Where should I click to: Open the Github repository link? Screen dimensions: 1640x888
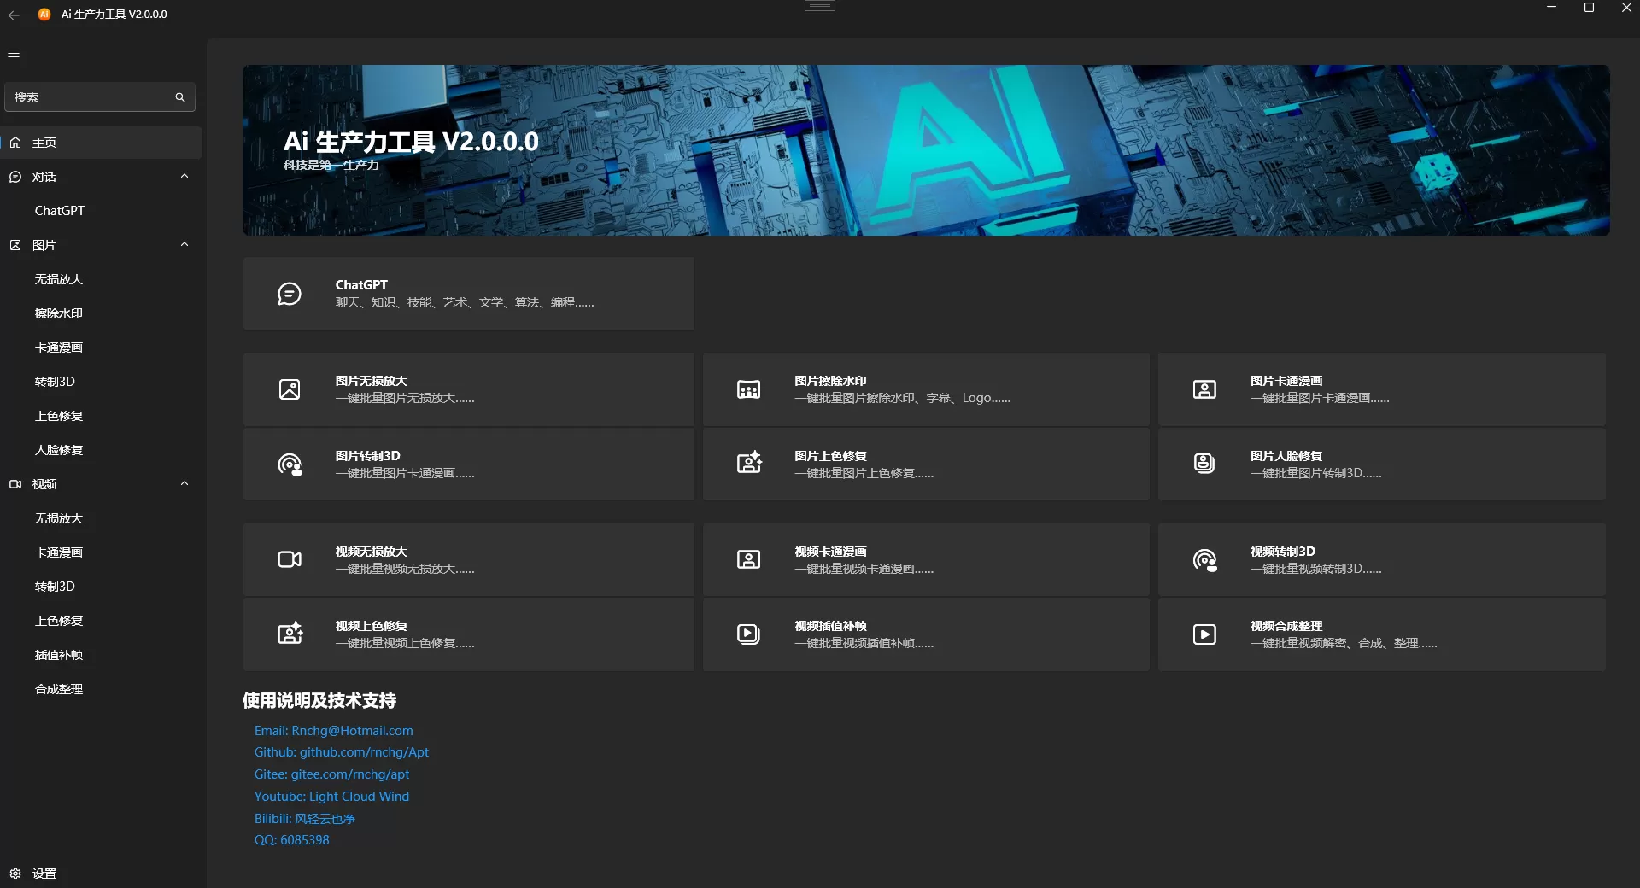coord(342,752)
